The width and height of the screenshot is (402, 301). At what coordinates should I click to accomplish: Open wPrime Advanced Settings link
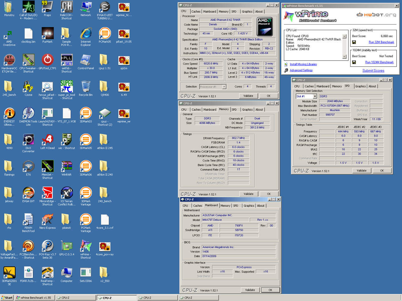[x=301, y=70]
